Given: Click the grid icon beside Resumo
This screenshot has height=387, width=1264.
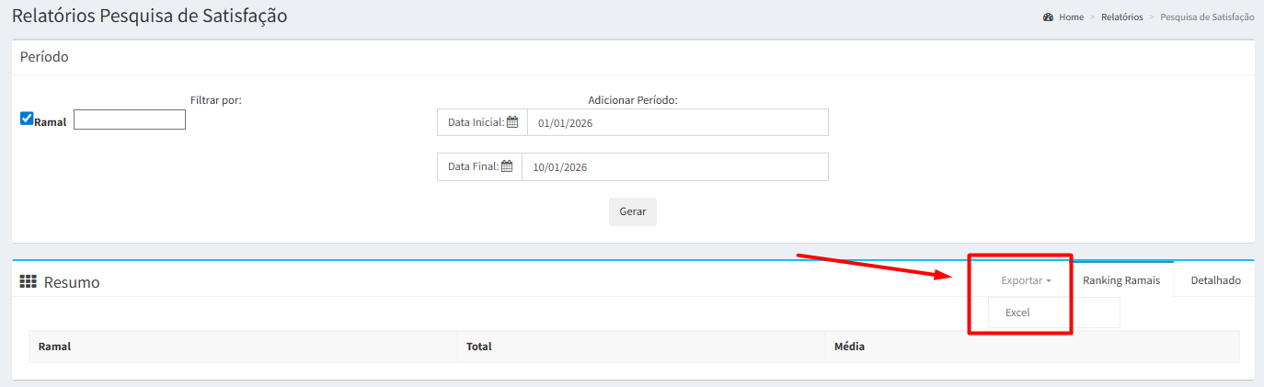Looking at the screenshot, I should (x=28, y=281).
